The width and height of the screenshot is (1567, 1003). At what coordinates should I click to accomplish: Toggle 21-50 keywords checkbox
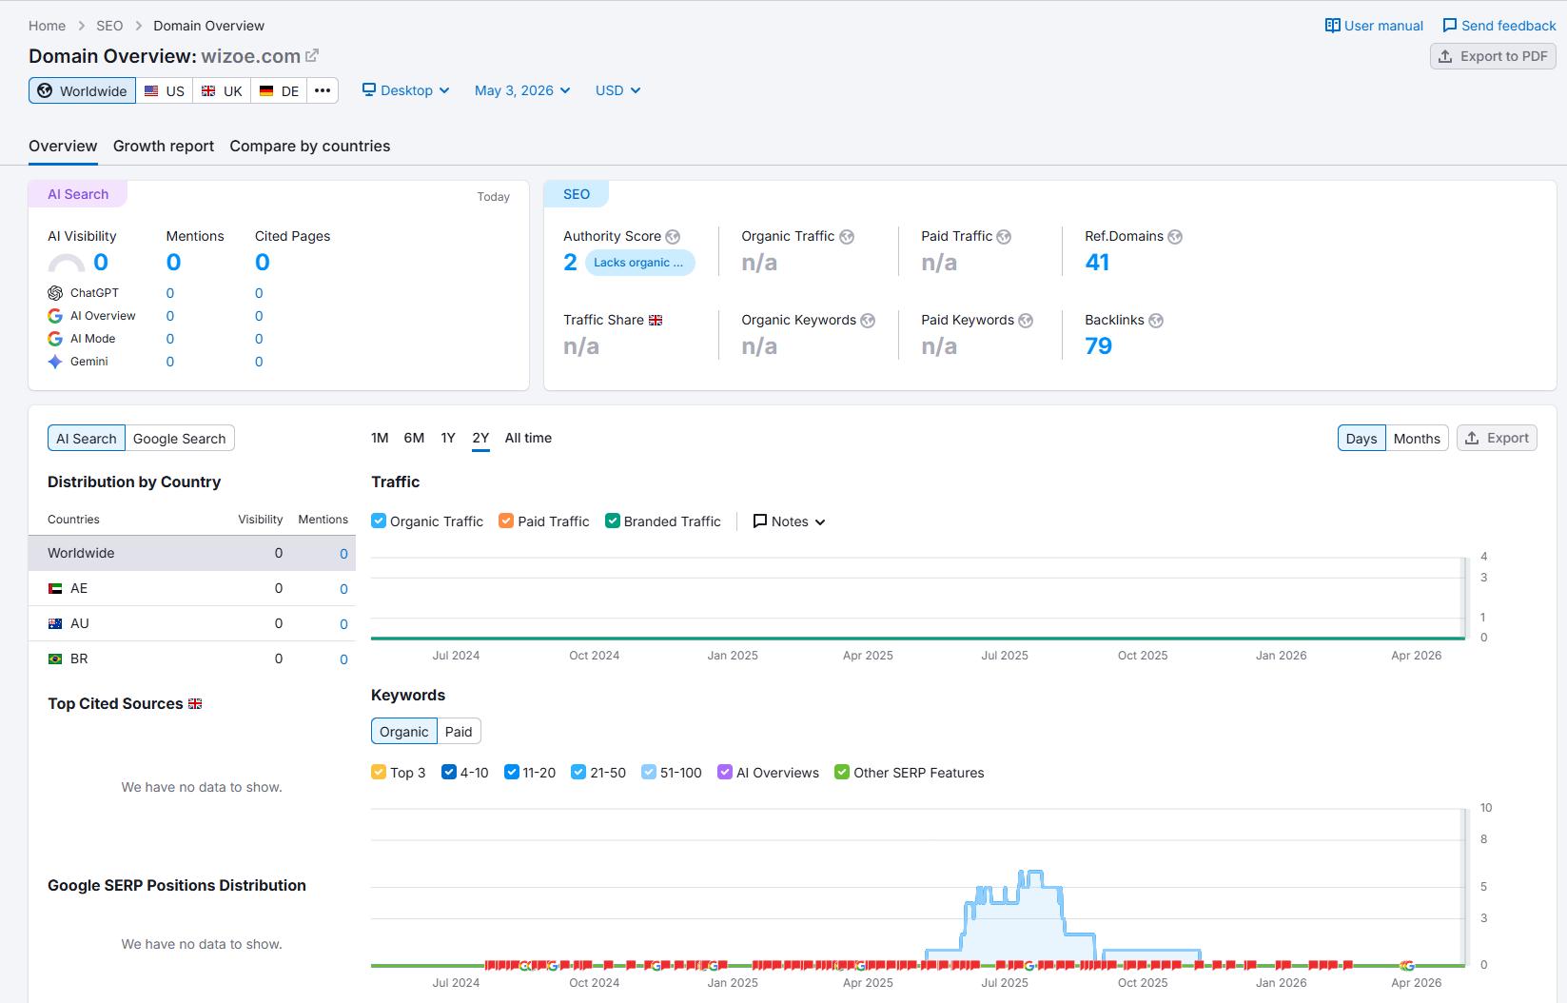click(x=578, y=772)
